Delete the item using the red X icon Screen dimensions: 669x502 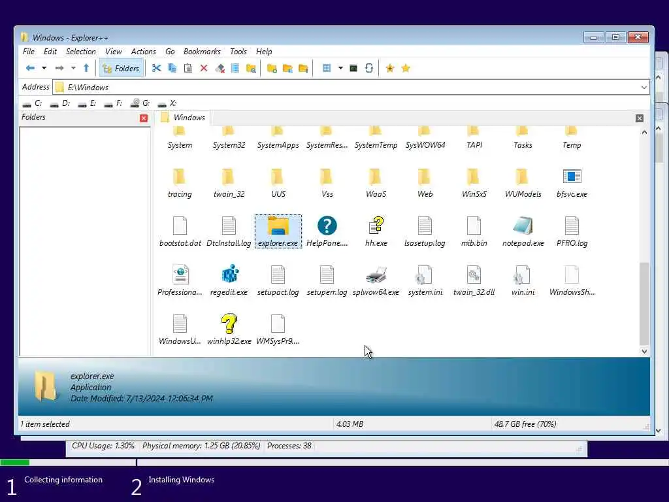(204, 68)
